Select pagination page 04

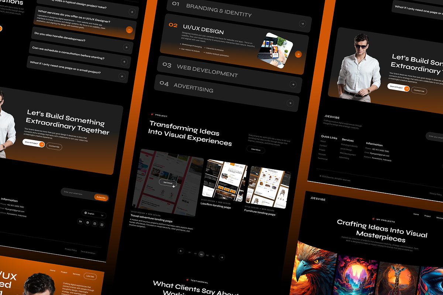207,255
